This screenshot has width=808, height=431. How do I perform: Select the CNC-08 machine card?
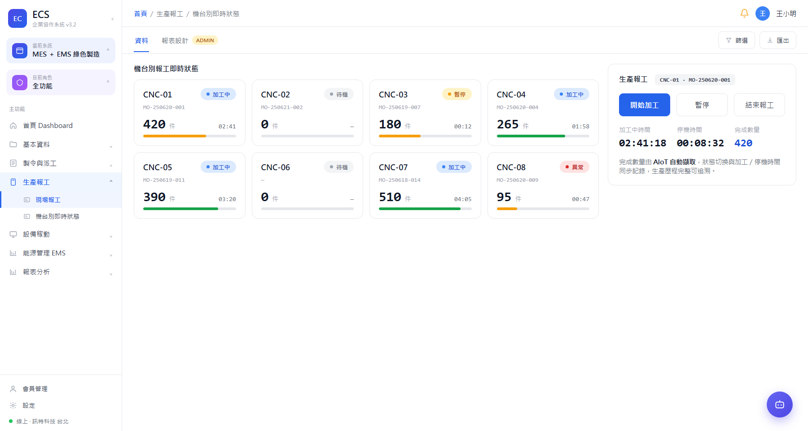(x=543, y=185)
